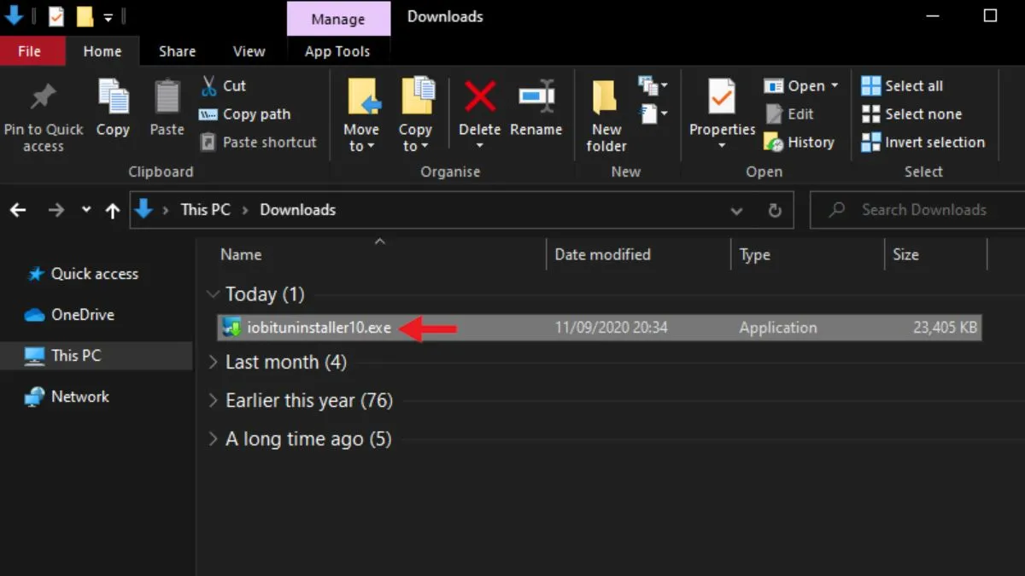Open the Share tab
Viewport: 1025px width, 576px height.
click(177, 51)
